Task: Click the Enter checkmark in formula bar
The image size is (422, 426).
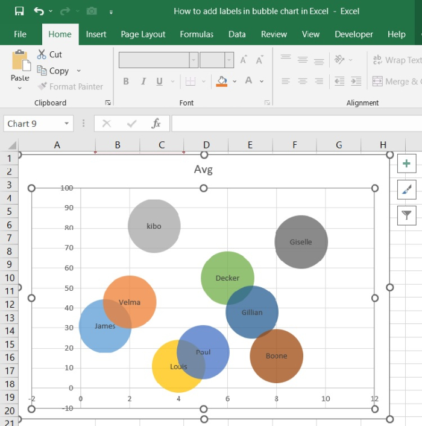Action: click(131, 124)
